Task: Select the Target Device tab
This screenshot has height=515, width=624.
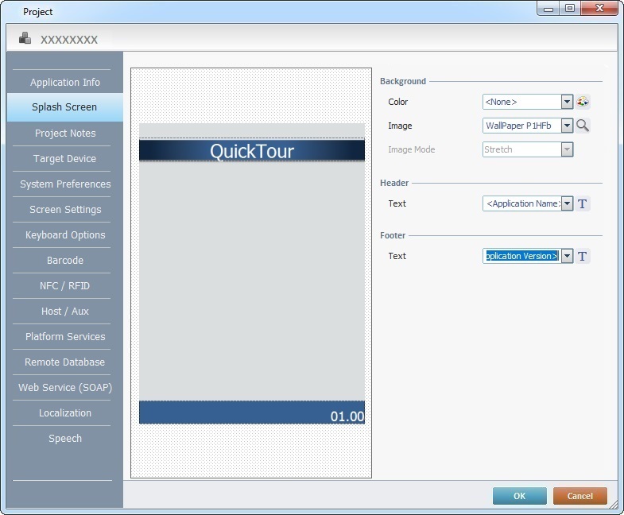Action: point(64,159)
